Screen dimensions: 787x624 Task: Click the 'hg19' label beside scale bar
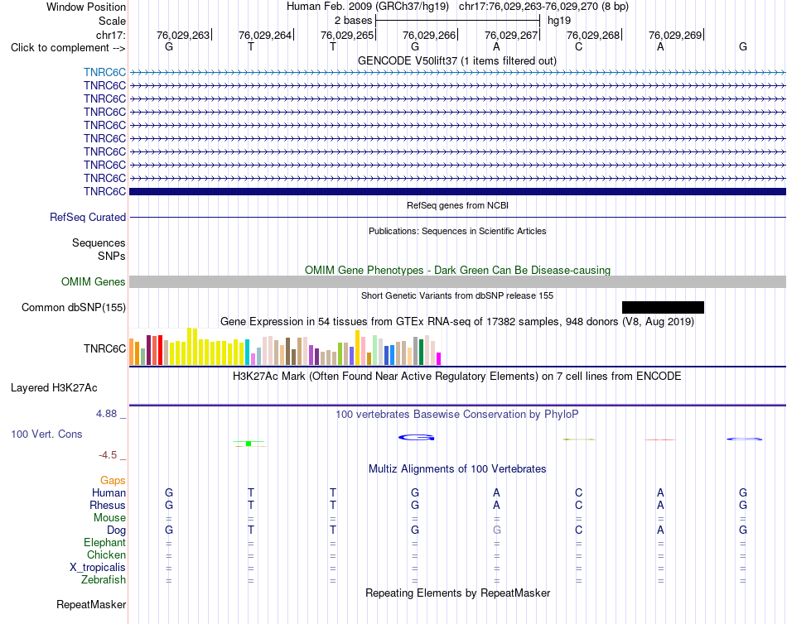pos(559,21)
